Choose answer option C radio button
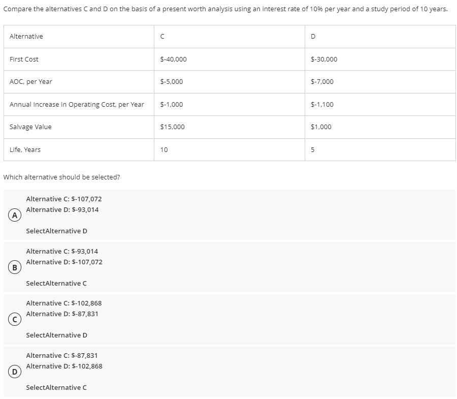This screenshot has width=457, height=399. (x=15, y=320)
